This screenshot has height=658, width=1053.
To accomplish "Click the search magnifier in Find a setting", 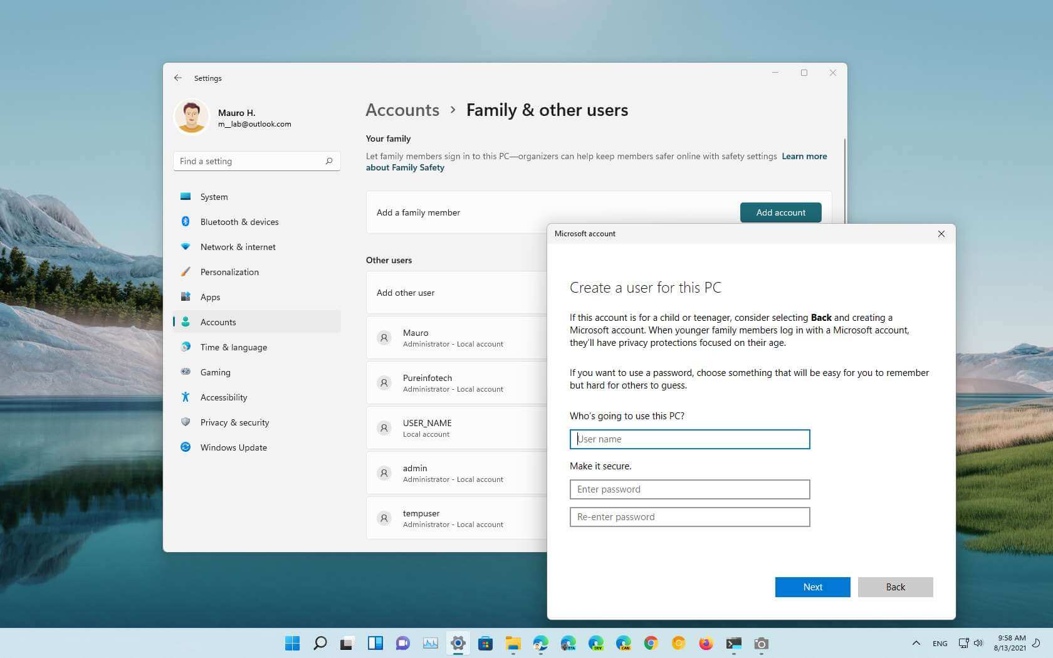I will click(329, 161).
